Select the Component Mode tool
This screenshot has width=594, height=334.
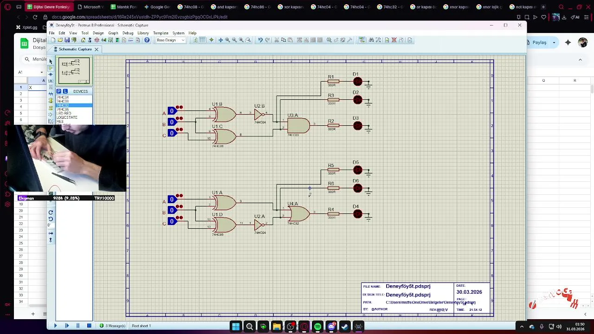51,68
